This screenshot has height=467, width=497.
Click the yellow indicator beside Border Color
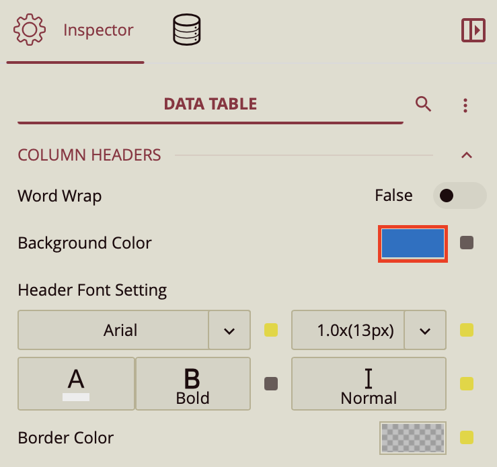467,438
